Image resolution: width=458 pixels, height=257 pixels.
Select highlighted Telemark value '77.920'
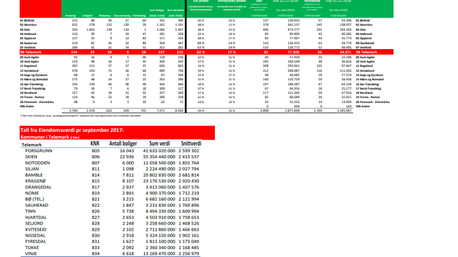pyautogui.click(x=293, y=52)
